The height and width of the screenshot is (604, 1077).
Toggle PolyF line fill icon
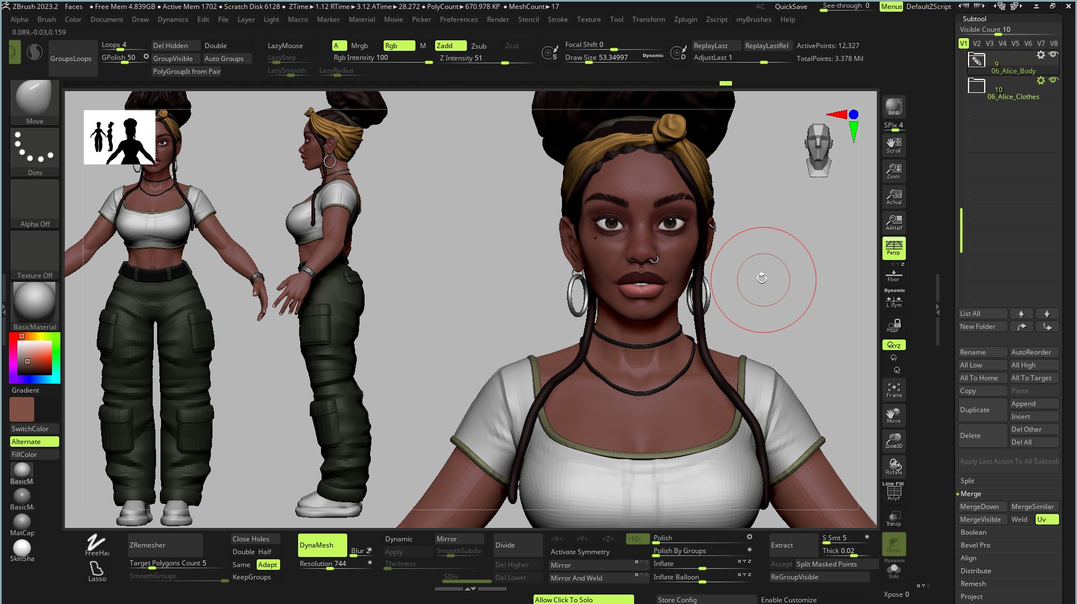coord(894,493)
